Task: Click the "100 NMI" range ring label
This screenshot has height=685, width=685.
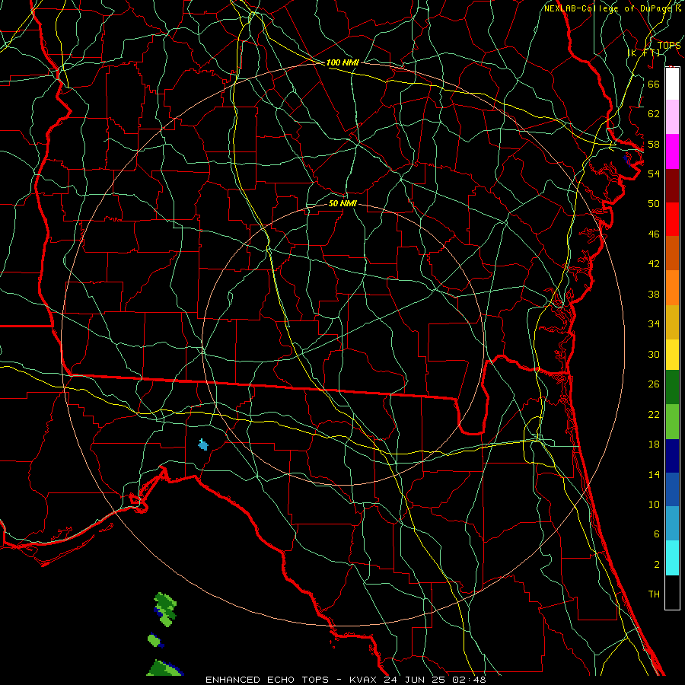Action: [x=342, y=62]
